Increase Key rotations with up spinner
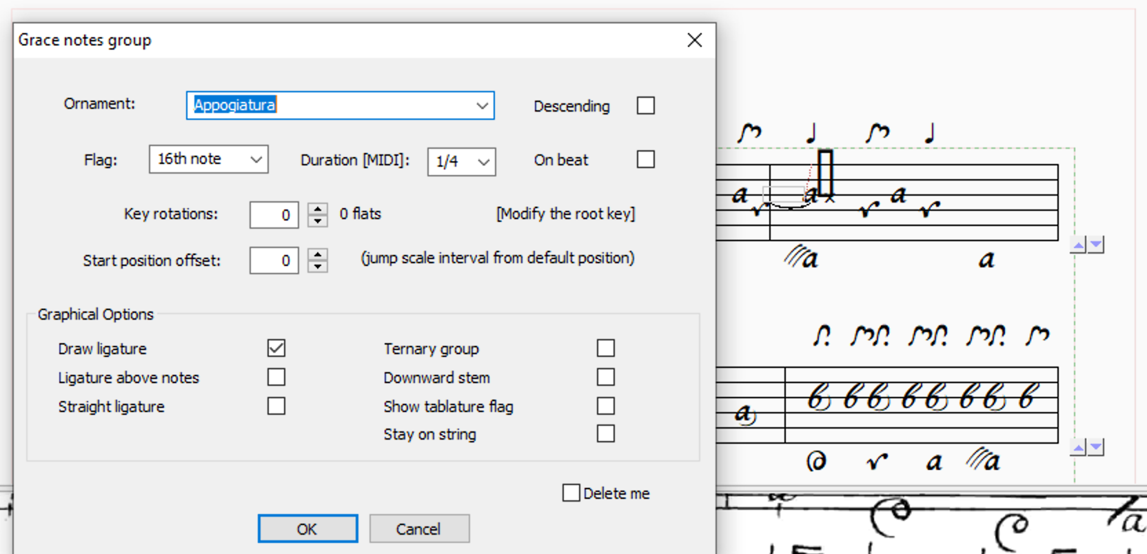The image size is (1147, 554). point(318,209)
